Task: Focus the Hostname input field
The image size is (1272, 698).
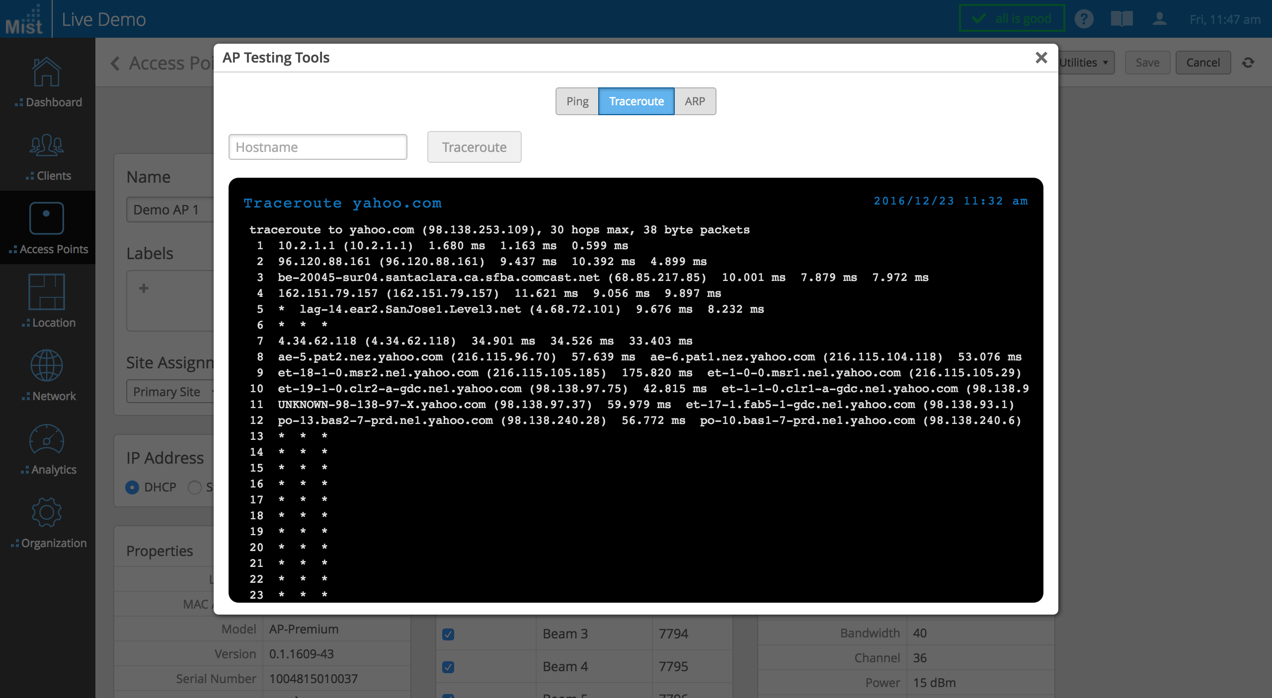Action: pos(318,147)
